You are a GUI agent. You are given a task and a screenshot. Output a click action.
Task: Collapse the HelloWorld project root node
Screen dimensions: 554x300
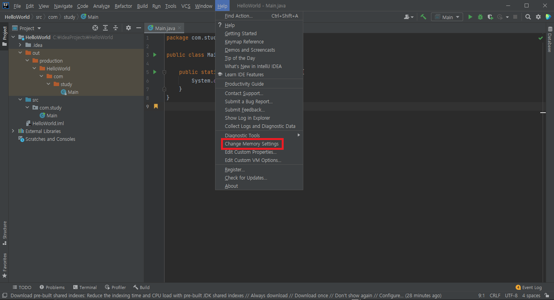13,37
